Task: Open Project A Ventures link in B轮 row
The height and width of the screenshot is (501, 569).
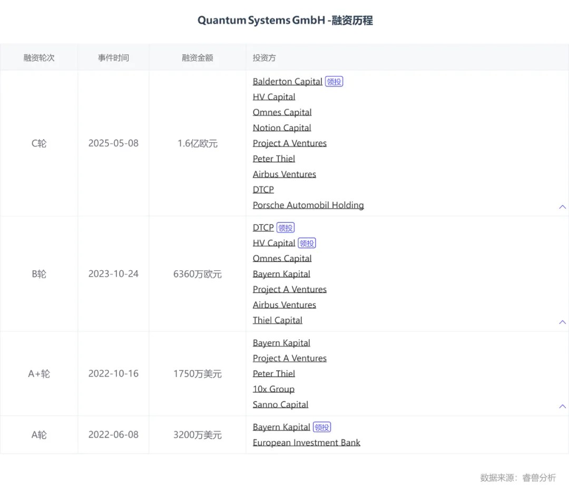Action: pos(290,289)
